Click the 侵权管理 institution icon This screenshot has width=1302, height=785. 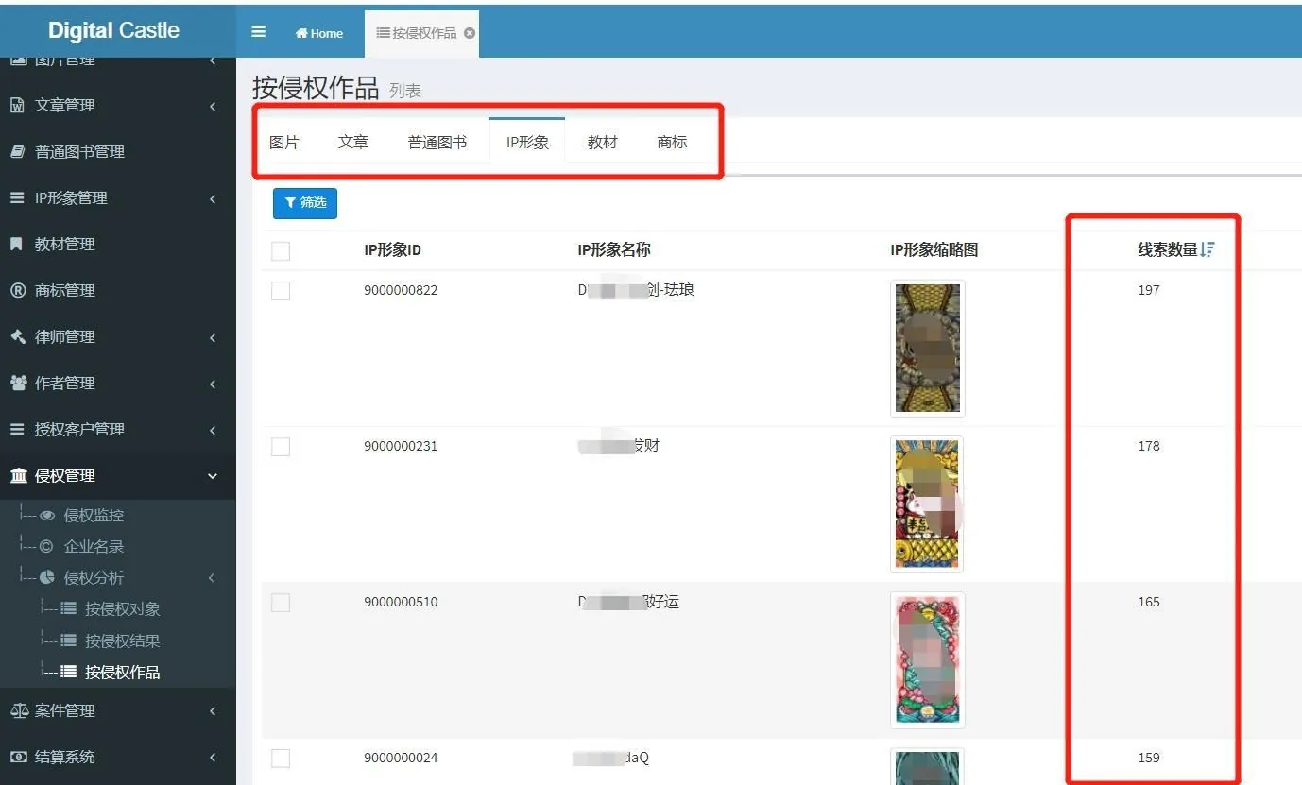pyautogui.click(x=18, y=475)
